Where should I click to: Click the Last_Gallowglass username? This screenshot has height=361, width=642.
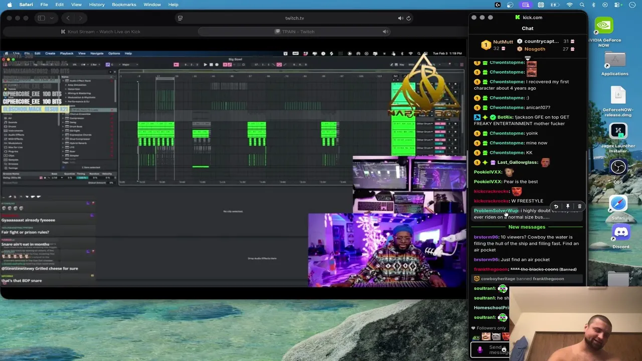[x=517, y=162]
